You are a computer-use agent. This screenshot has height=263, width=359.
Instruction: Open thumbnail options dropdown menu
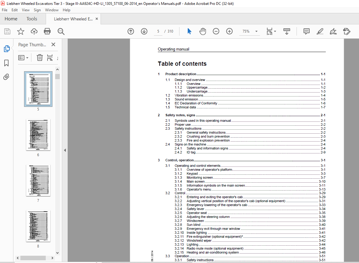pyautogui.click(x=23, y=58)
